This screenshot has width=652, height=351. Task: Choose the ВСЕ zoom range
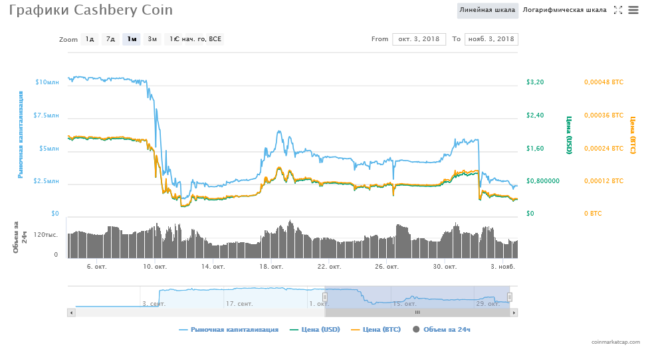coord(215,39)
